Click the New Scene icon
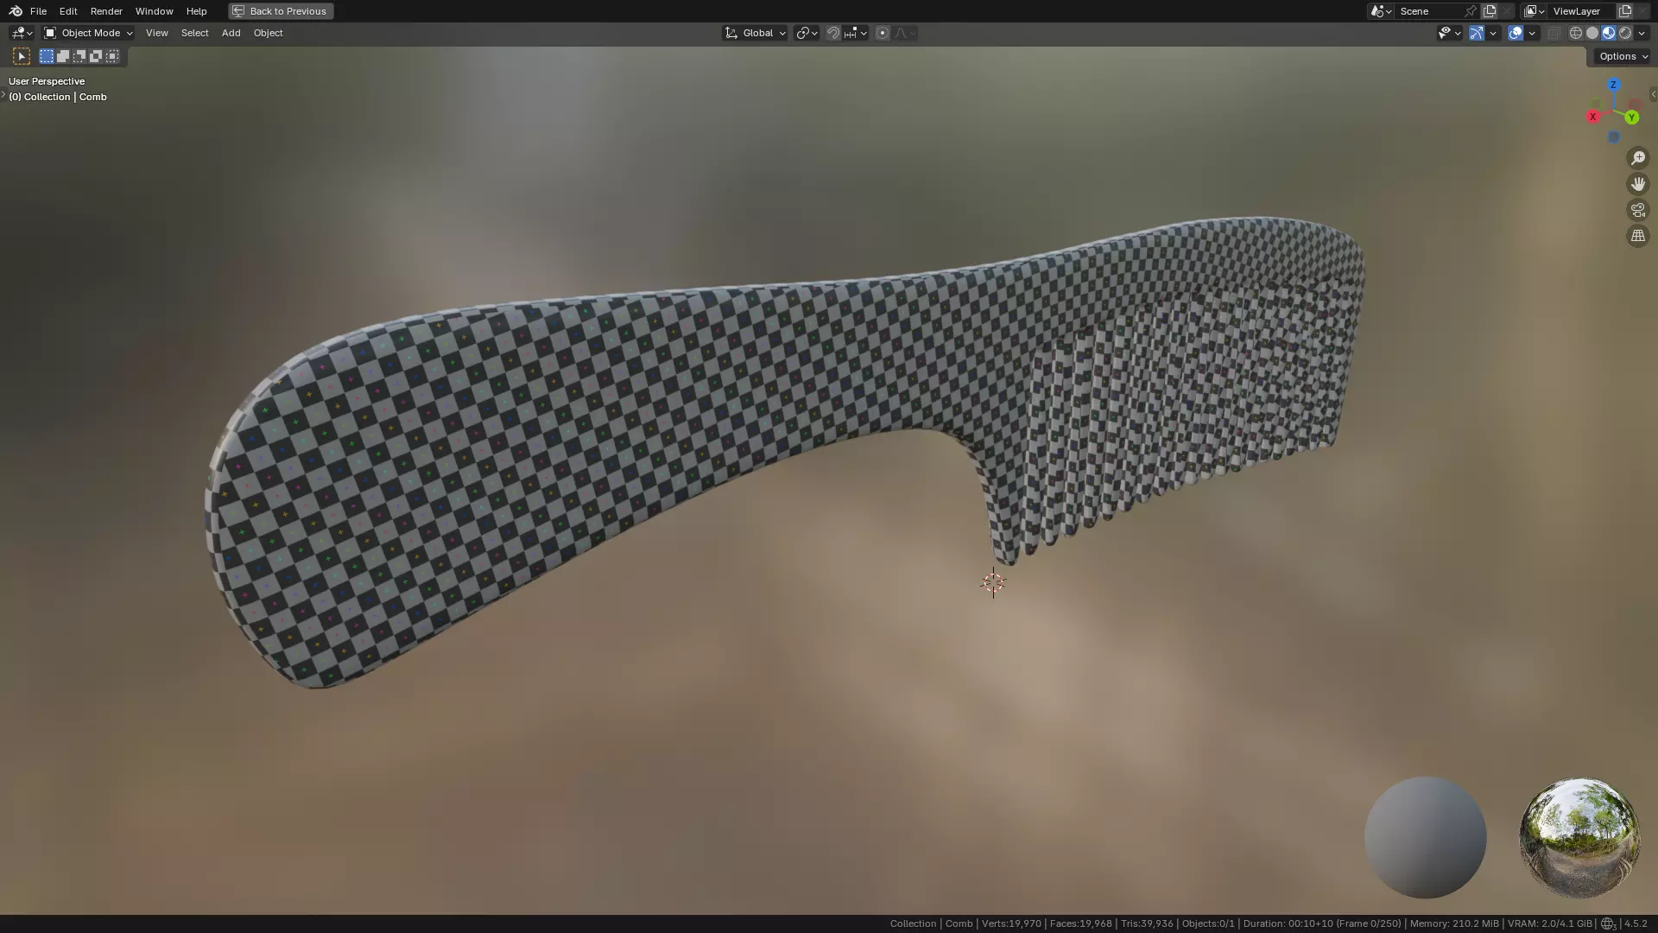The height and width of the screenshot is (933, 1658). click(1490, 11)
